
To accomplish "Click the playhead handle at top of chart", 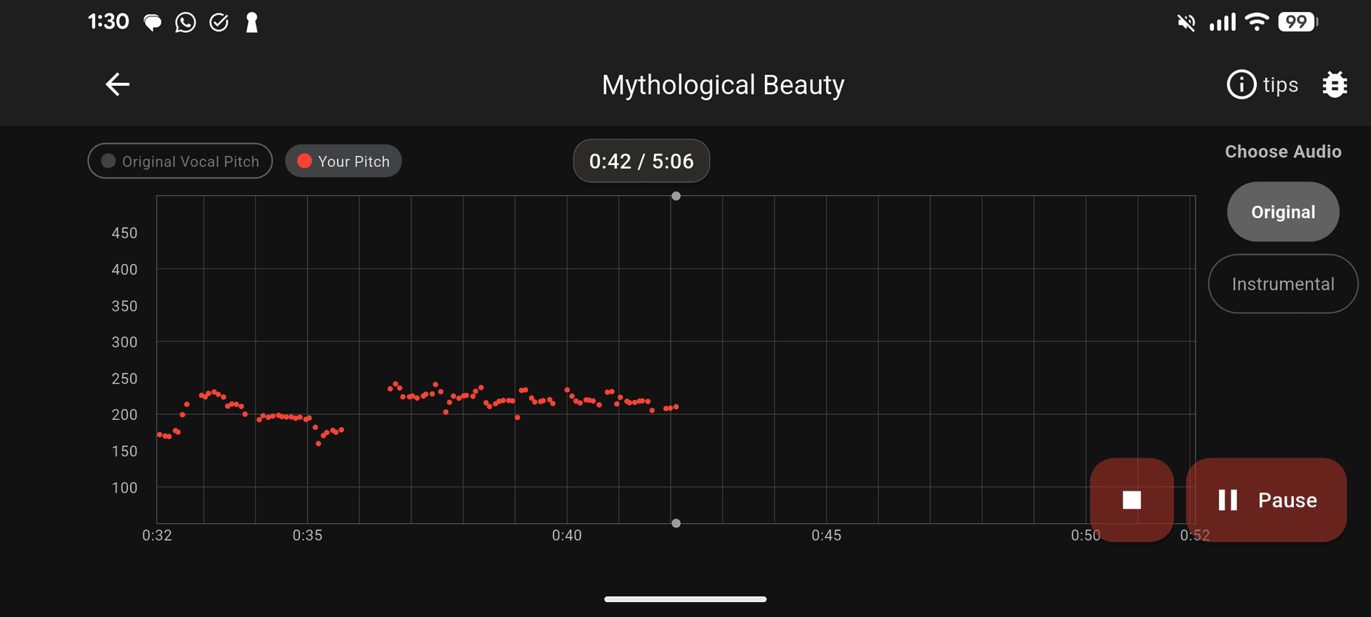I will [676, 196].
